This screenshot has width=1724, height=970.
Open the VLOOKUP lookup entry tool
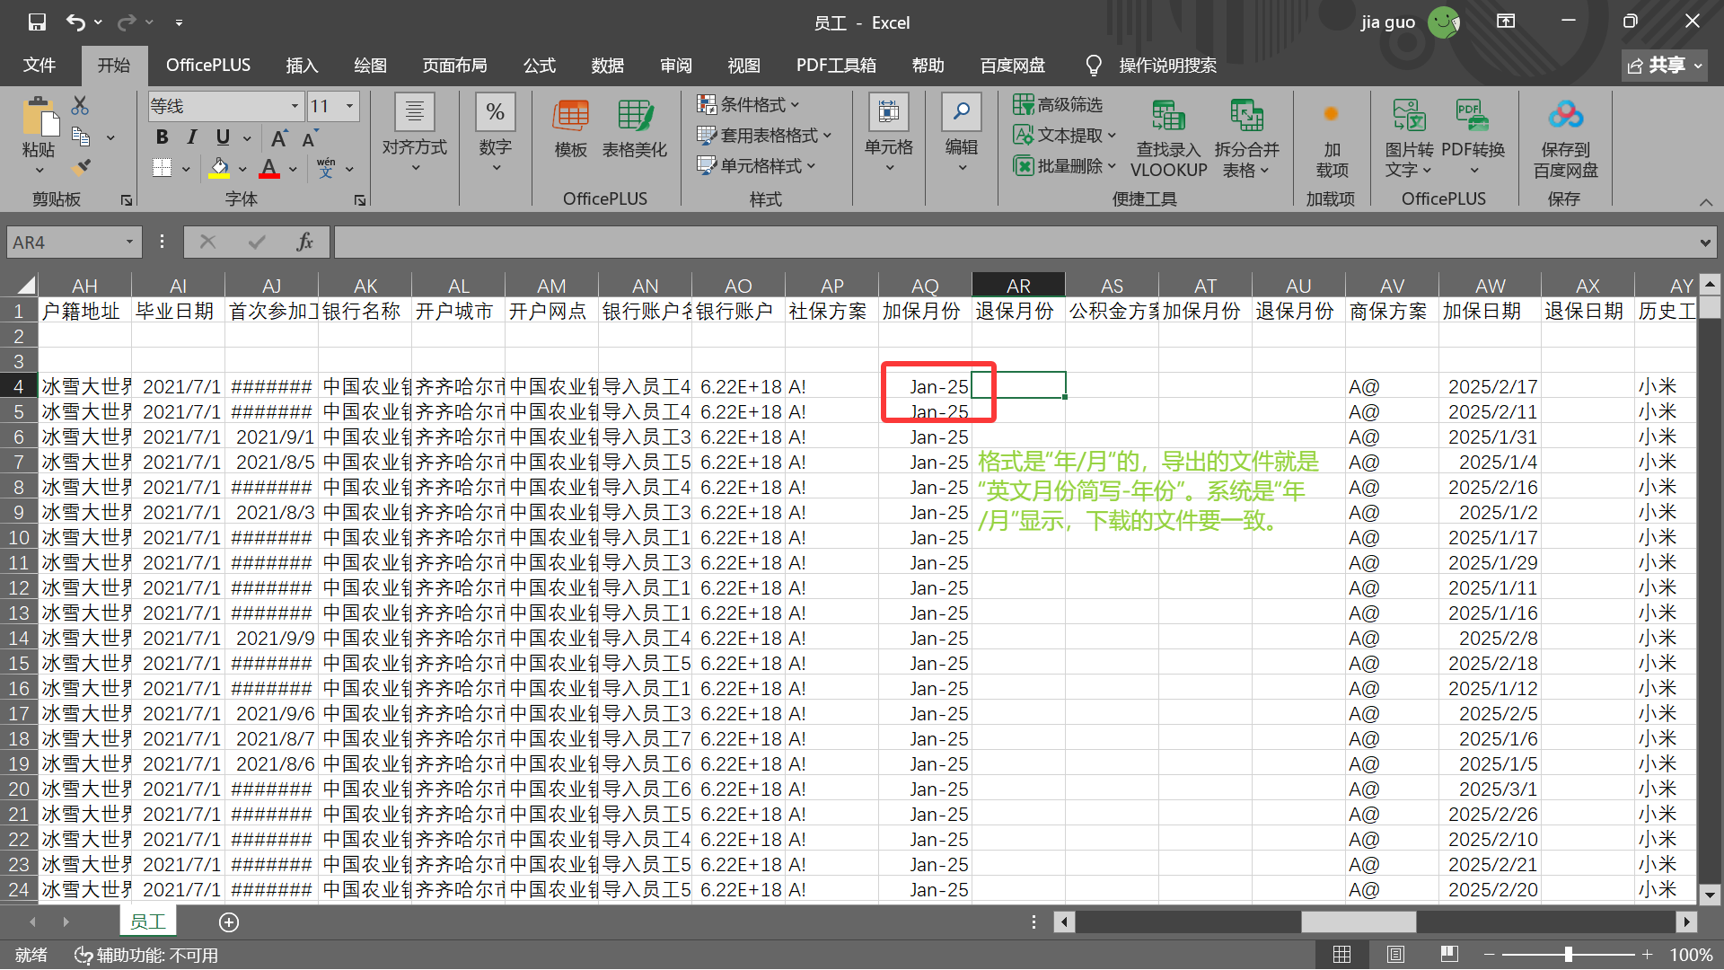pyautogui.click(x=1168, y=137)
